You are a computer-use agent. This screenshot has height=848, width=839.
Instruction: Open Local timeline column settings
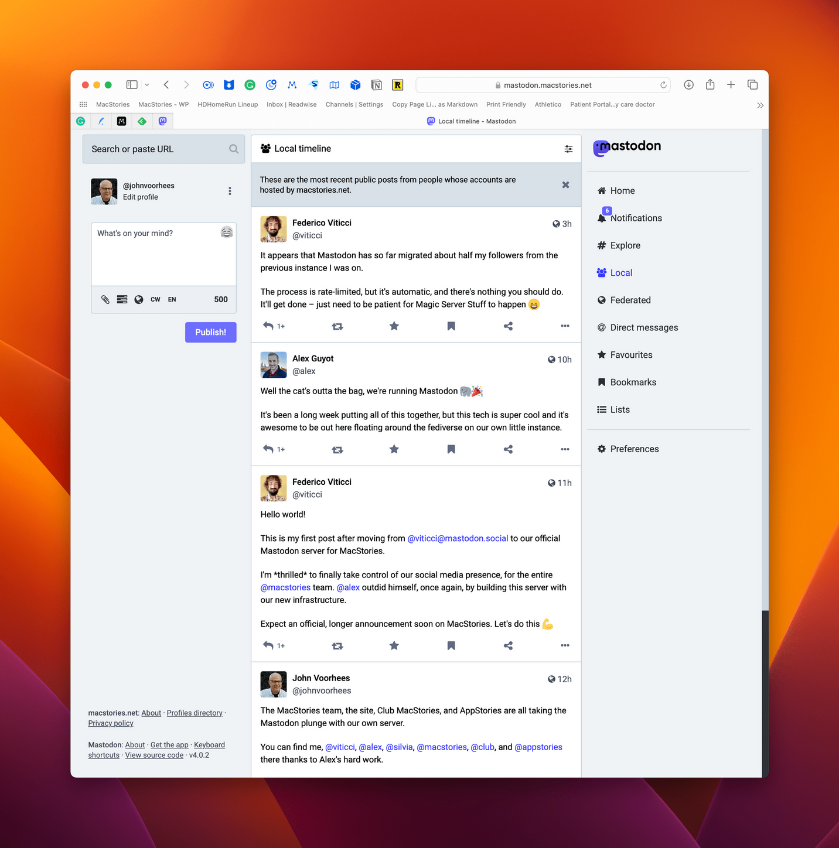point(568,149)
